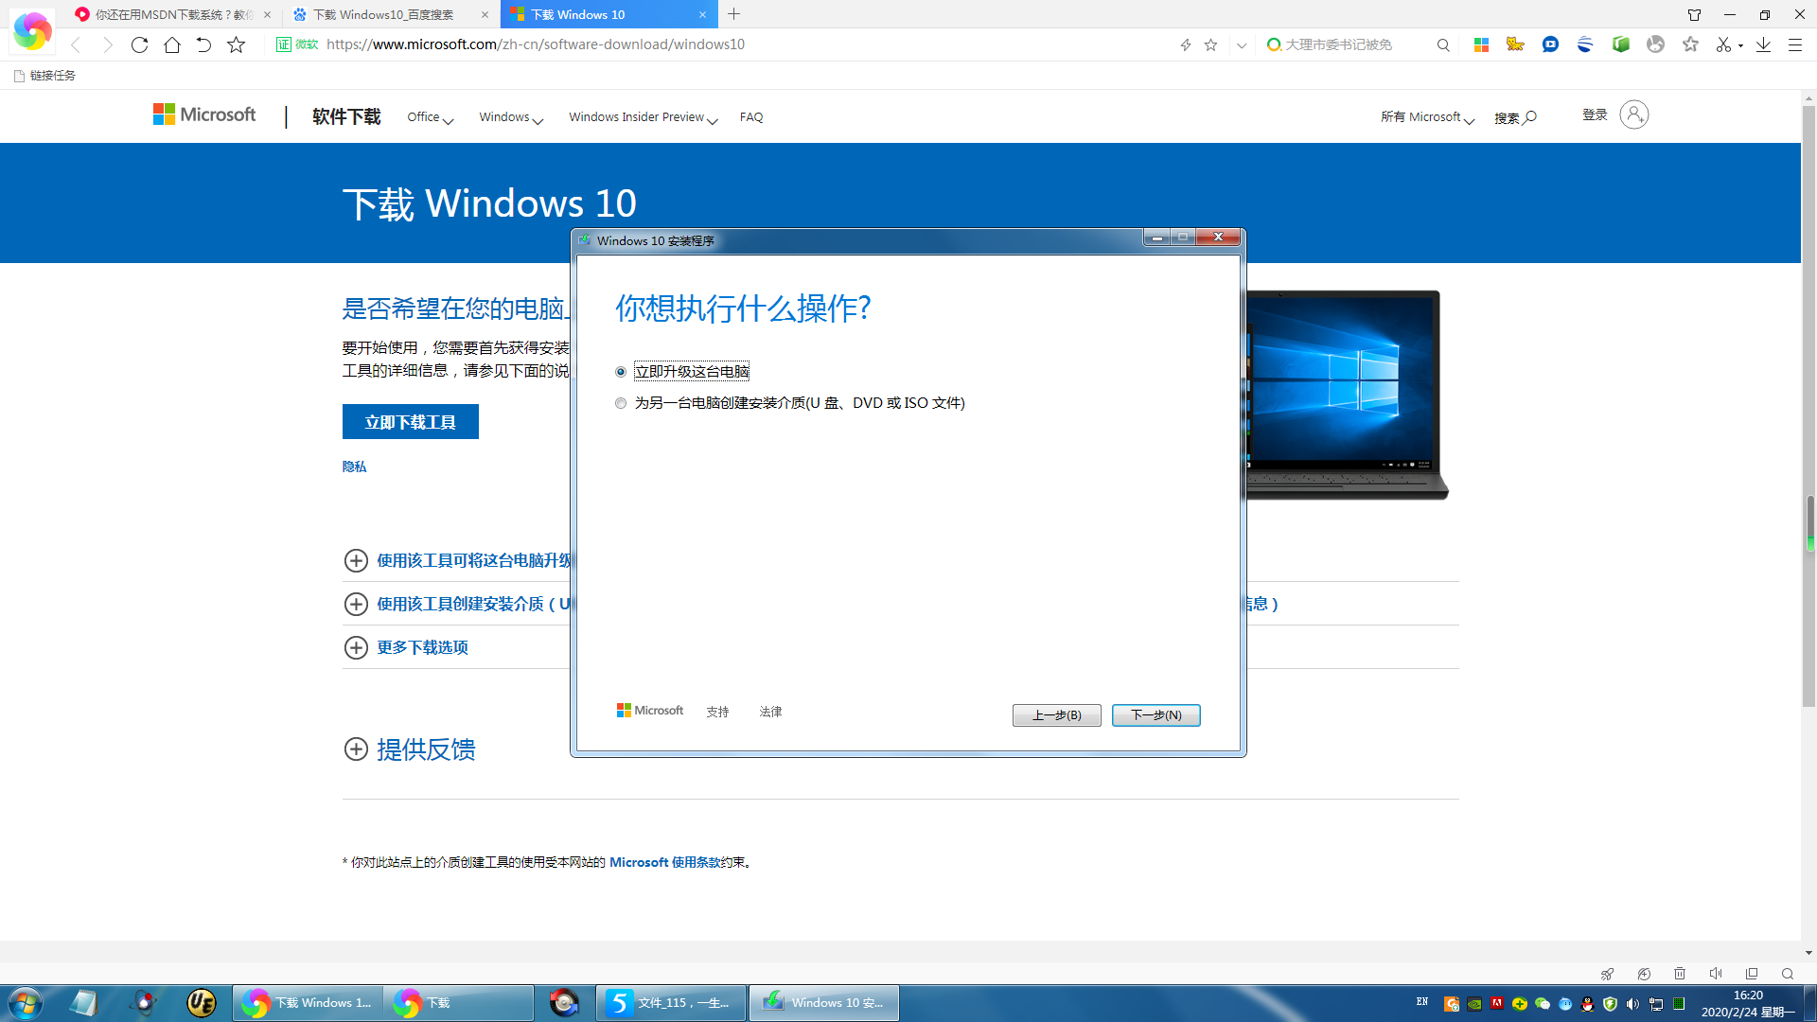Open the screenshot scissors tool

1723,44
